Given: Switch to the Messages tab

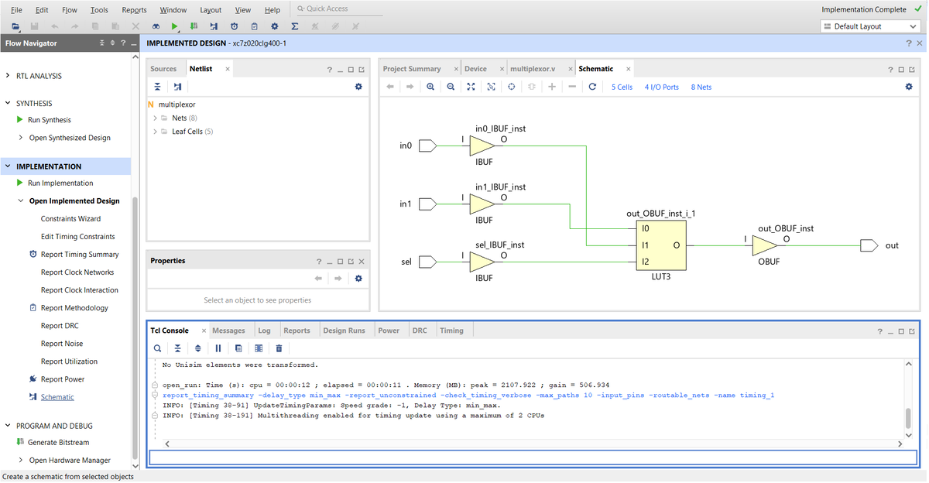Looking at the screenshot, I should 228,331.
